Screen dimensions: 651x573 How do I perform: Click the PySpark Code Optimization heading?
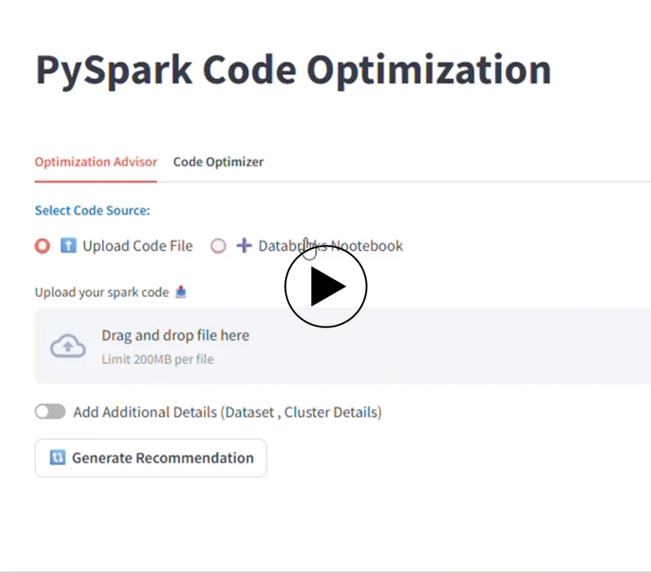point(292,70)
